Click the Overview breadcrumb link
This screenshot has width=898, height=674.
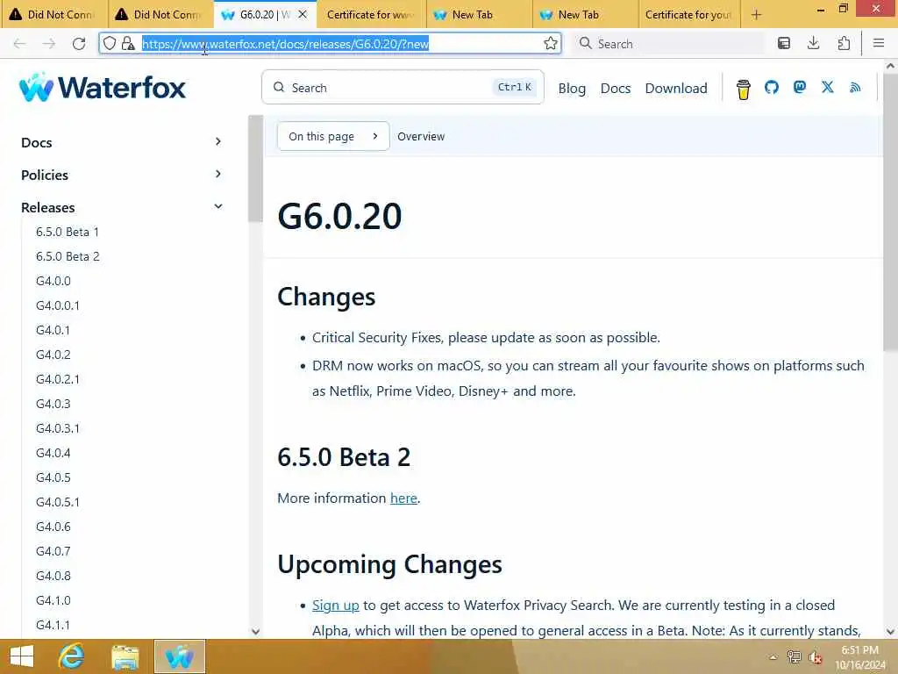[x=421, y=136]
